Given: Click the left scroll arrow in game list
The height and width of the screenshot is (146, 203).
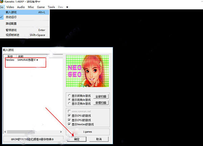Looking at the screenshot, I should pos(5,132).
